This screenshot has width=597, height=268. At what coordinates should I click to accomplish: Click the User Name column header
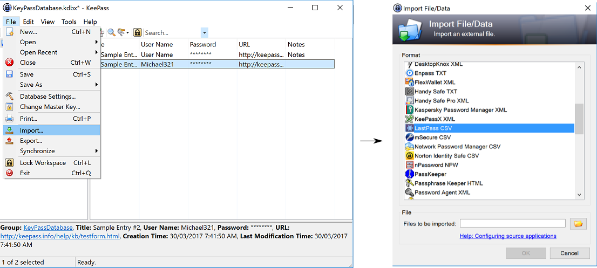164,44
